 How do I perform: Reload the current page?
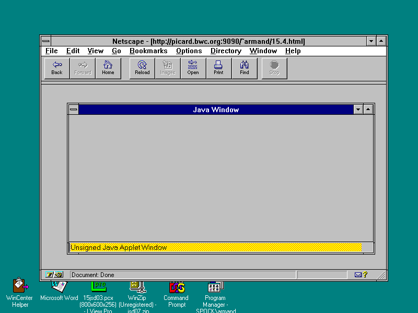(142, 68)
